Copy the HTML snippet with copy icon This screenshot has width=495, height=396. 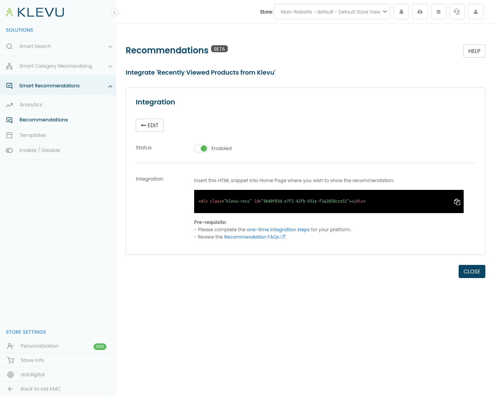pos(457,202)
